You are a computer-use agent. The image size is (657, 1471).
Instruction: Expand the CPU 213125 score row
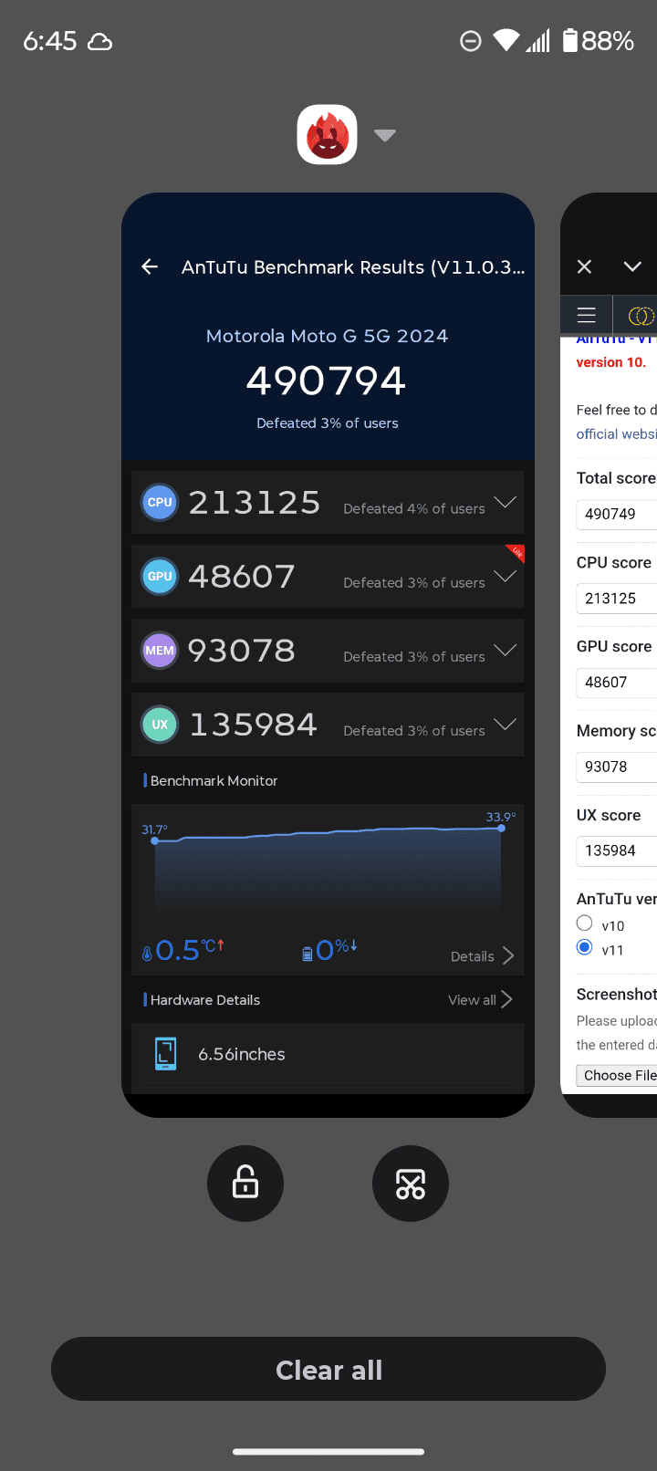505,502
